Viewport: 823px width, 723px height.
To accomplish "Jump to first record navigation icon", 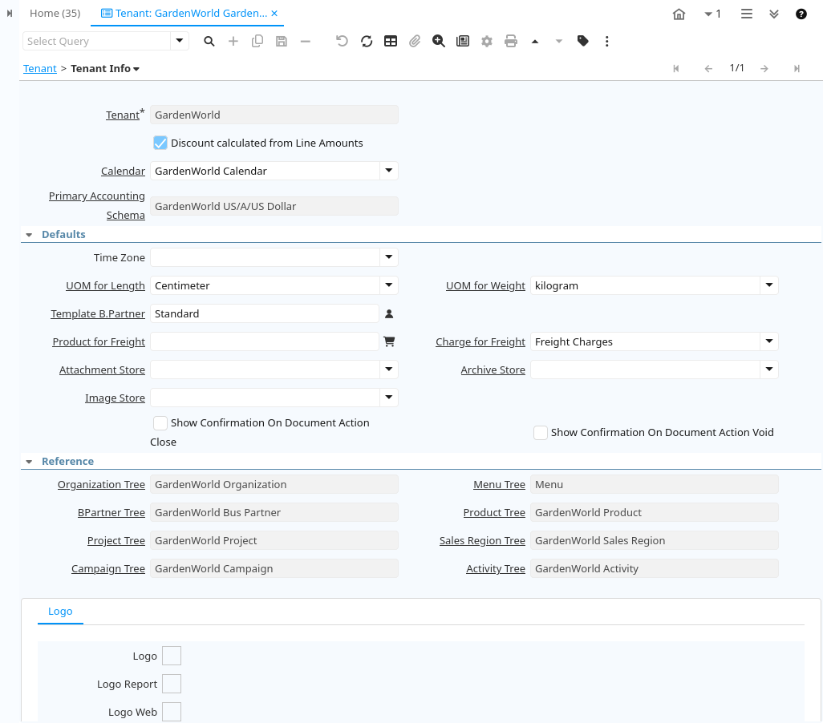I will (676, 69).
